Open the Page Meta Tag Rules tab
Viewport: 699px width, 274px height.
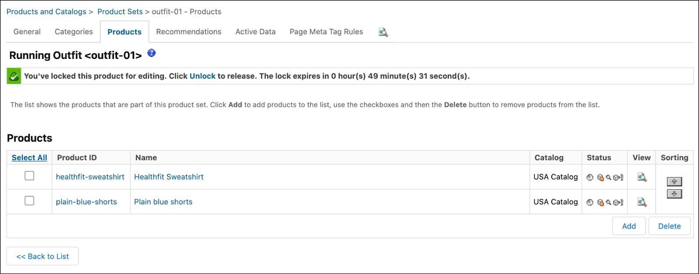pos(326,32)
